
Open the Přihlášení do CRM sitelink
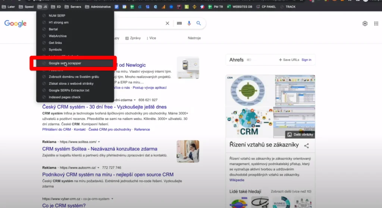(x=57, y=129)
